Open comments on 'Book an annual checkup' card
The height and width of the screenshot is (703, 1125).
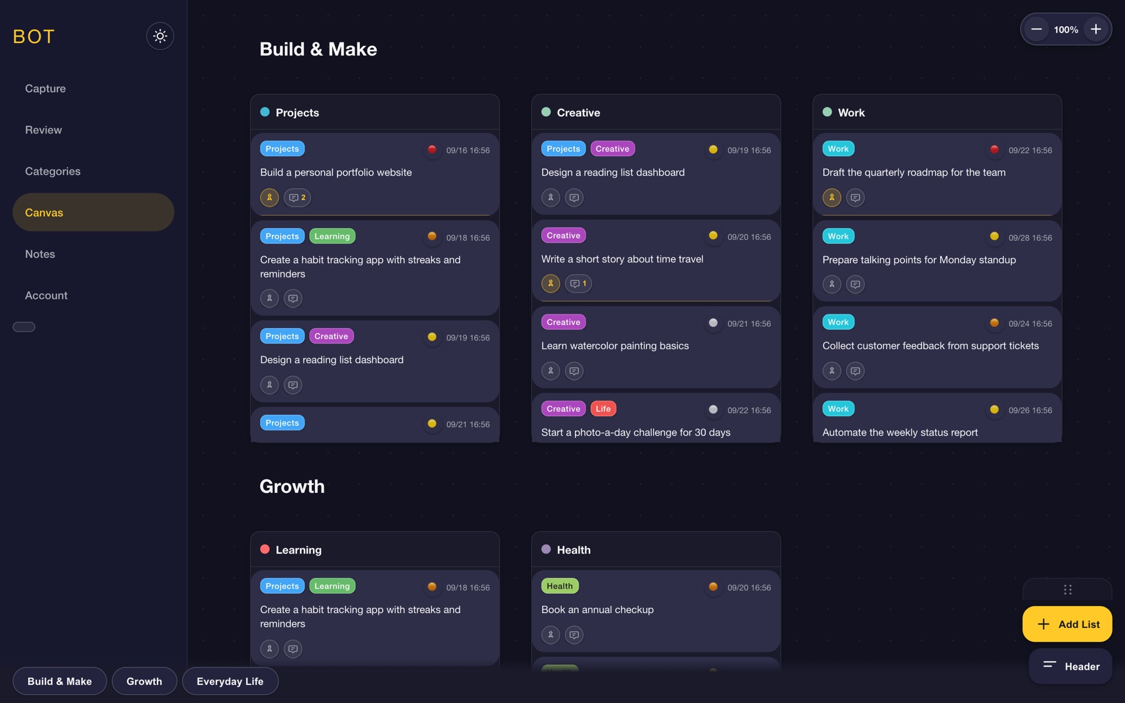tap(574, 635)
